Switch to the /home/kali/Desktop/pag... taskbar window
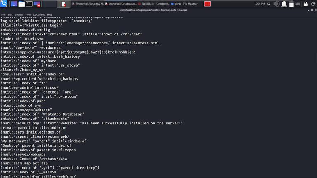This screenshot has width=317, height=178. click(121, 4)
